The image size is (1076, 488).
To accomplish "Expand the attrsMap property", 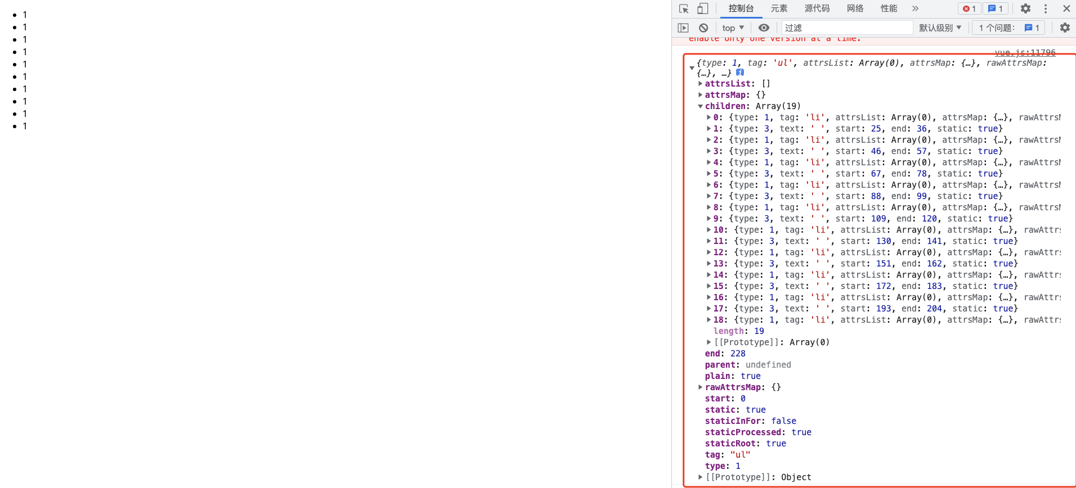I will point(700,95).
